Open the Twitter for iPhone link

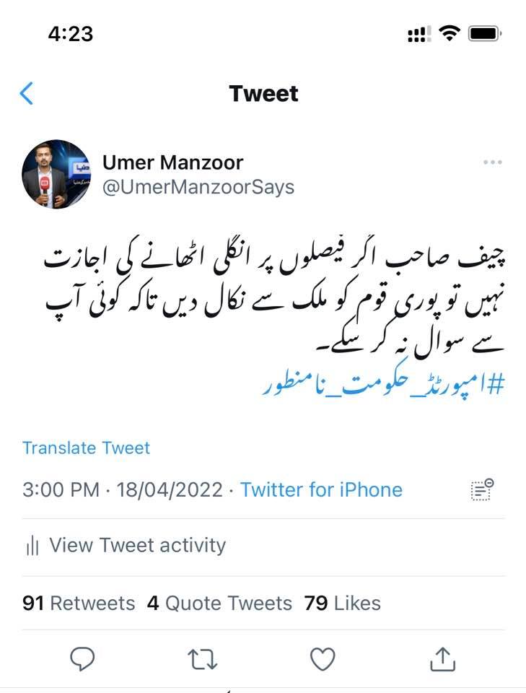point(321,489)
